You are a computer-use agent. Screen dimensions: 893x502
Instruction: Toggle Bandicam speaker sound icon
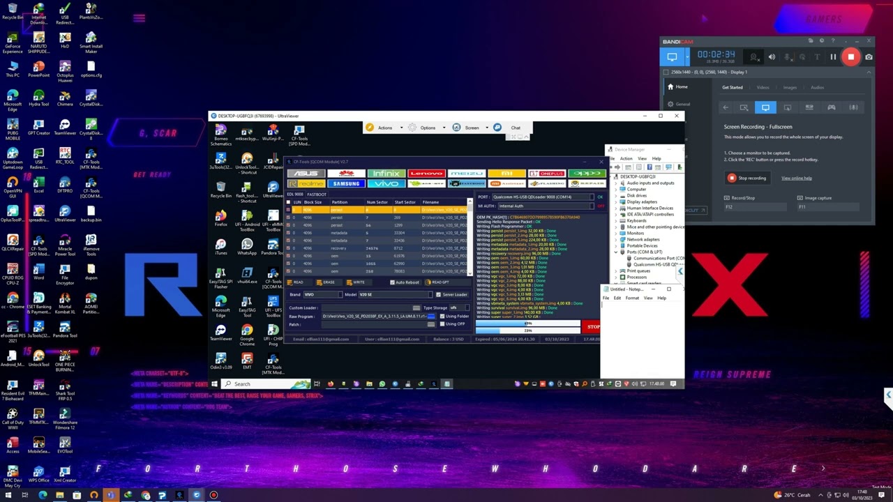[x=772, y=57]
